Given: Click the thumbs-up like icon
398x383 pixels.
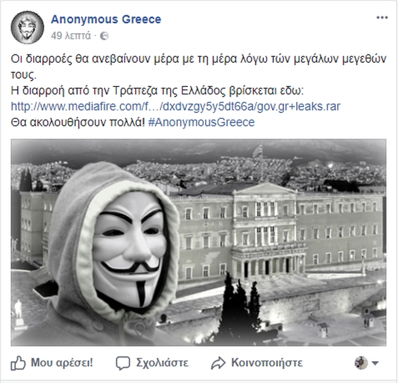Looking at the screenshot, I should pyautogui.click(x=18, y=362).
